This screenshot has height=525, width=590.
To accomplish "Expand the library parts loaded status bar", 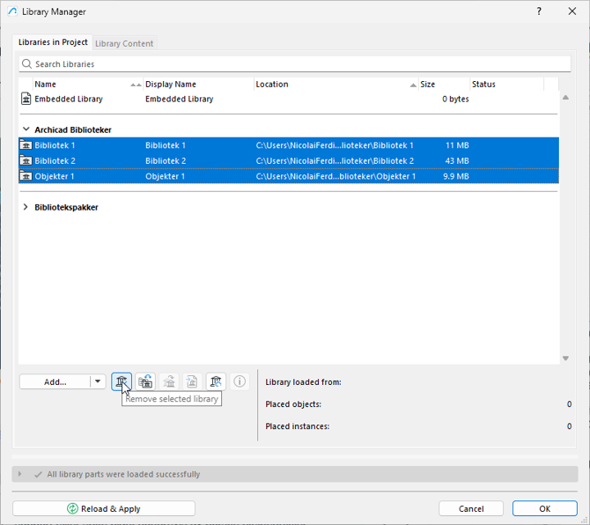I will point(20,474).
